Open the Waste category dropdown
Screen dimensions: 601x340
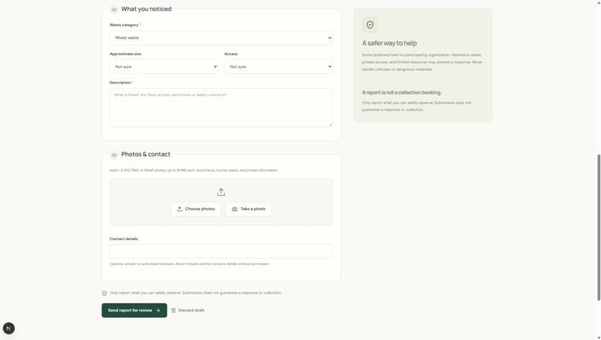tap(221, 38)
